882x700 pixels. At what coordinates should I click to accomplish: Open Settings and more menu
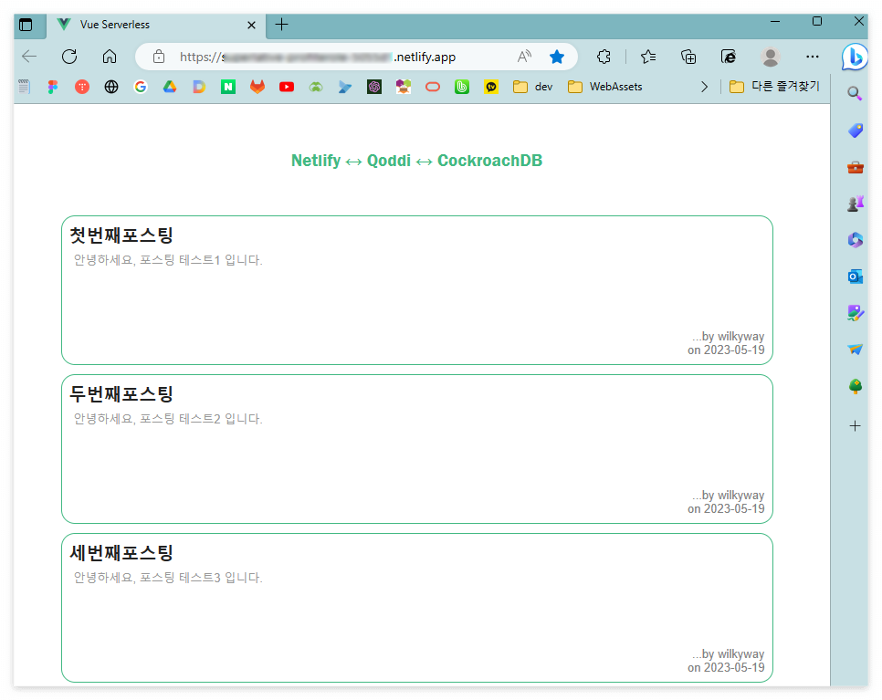[x=813, y=57]
